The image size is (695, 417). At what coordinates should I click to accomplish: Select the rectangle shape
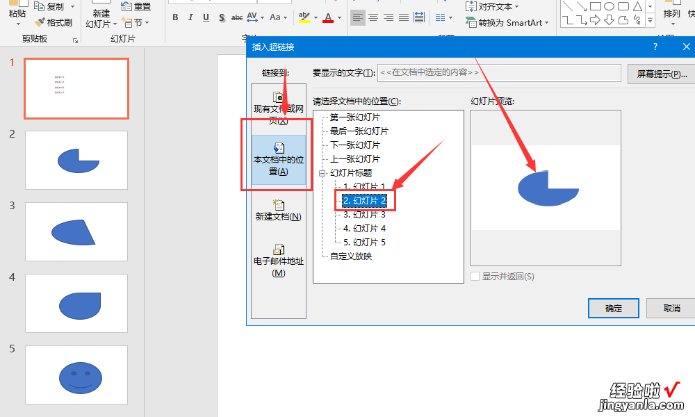tap(596, 6)
